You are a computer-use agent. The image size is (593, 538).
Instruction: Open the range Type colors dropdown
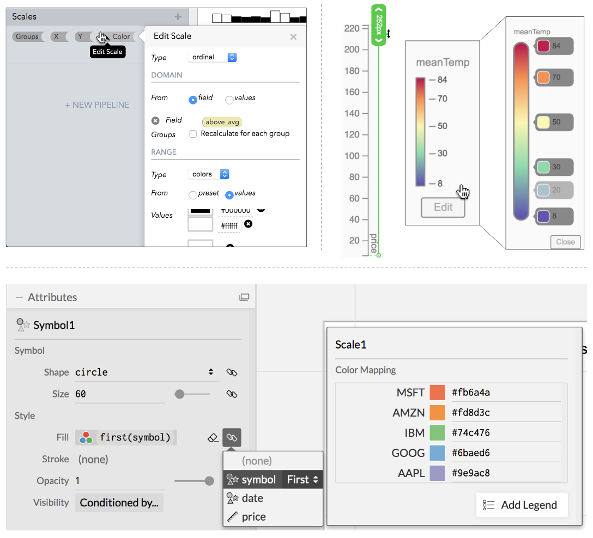208,174
